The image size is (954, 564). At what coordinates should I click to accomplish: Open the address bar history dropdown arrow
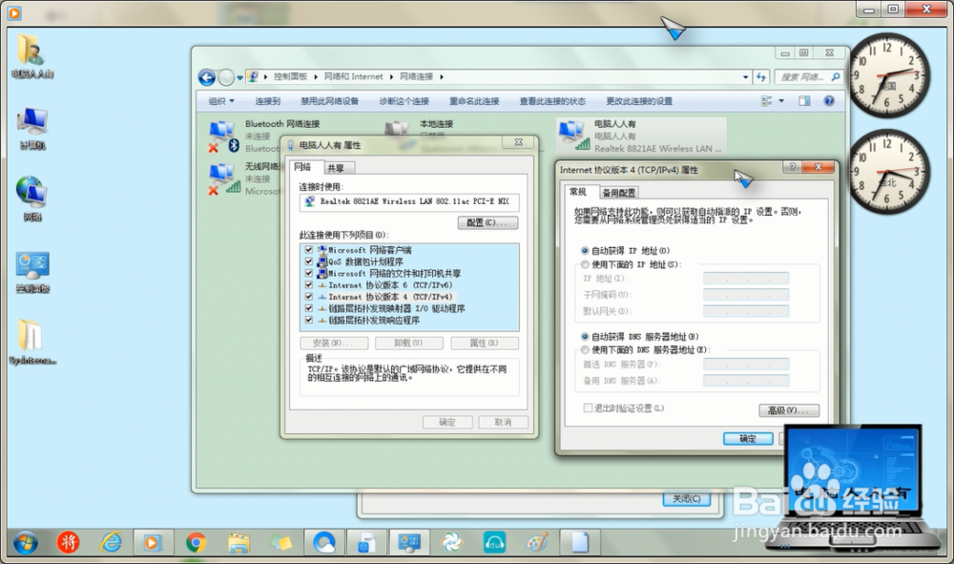coord(745,76)
